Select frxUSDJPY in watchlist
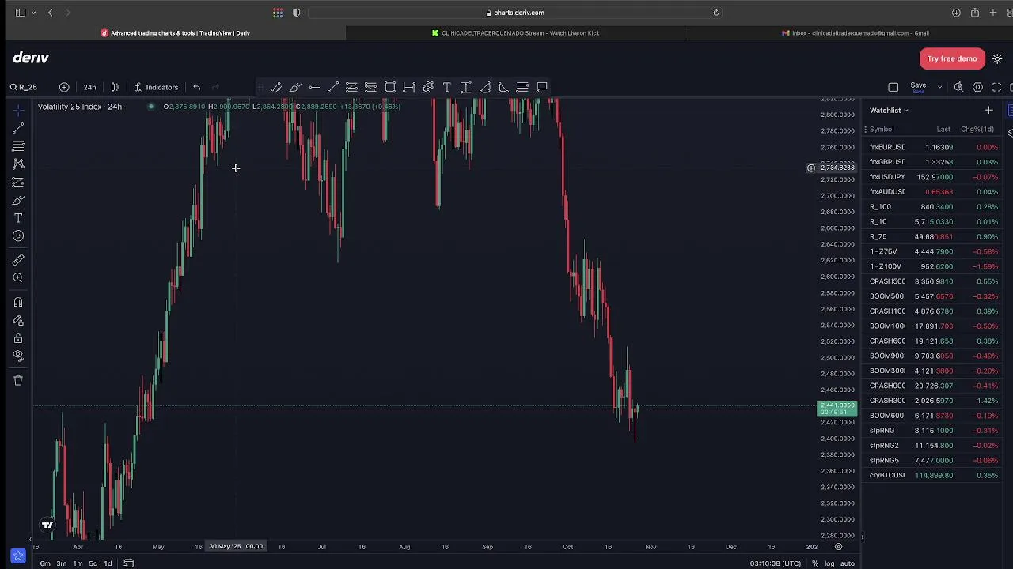 [934, 177]
